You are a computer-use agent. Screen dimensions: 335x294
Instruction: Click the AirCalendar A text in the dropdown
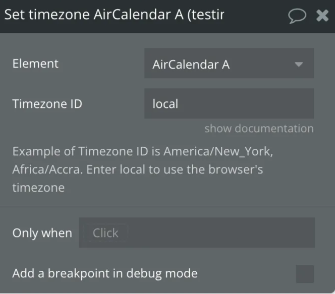pos(191,64)
